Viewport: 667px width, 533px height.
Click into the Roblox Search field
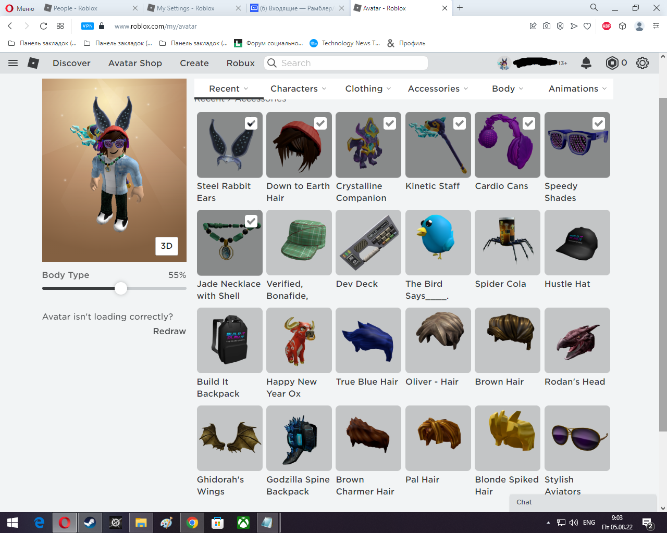pos(346,63)
